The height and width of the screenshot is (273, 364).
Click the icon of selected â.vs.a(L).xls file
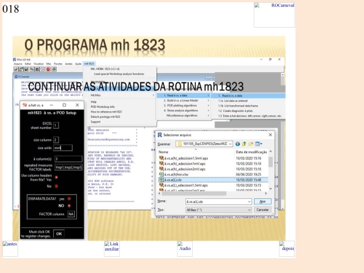161,180
